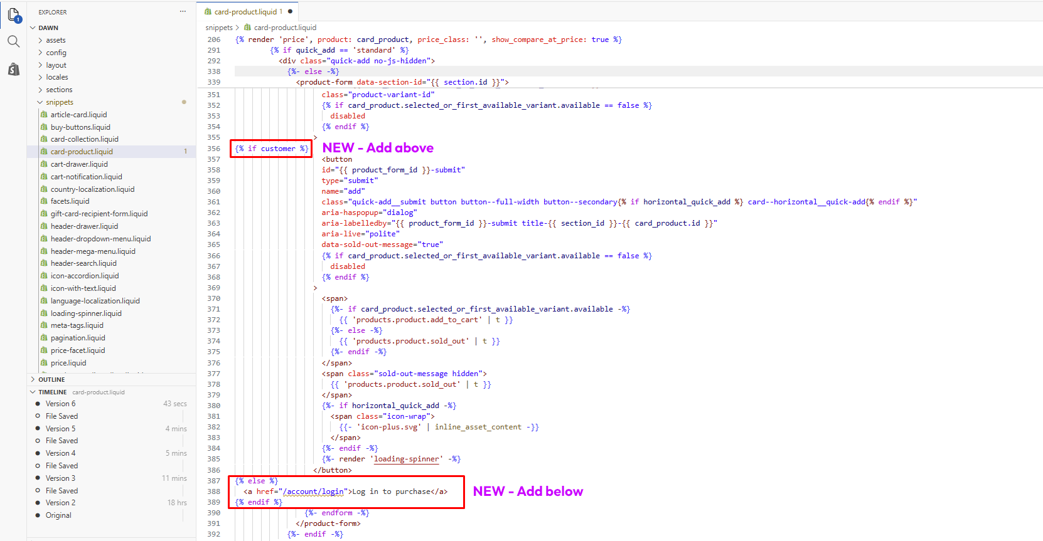Expand the sections folder

(x=40, y=90)
